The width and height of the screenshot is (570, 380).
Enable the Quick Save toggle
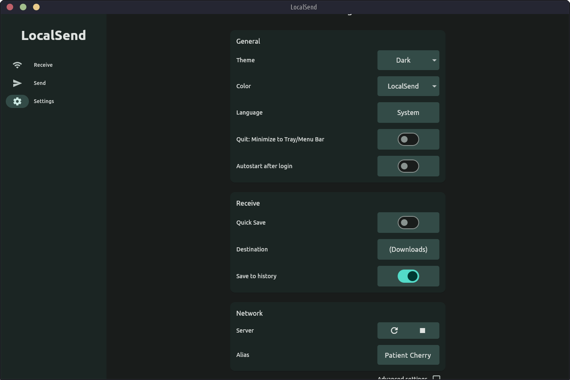pos(408,223)
